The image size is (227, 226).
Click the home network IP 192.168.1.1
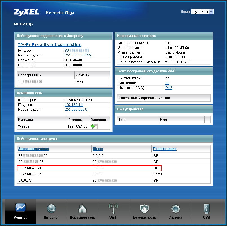click(74, 105)
